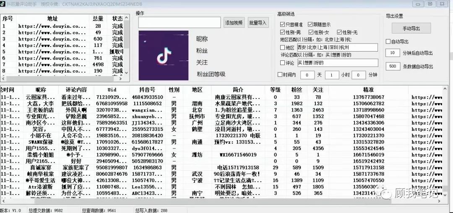Screen dimensions: 453x213
Task: Sort results by 关注 column header
Action: point(318,90)
